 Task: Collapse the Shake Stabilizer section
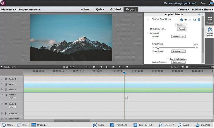[x=148, y=19]
